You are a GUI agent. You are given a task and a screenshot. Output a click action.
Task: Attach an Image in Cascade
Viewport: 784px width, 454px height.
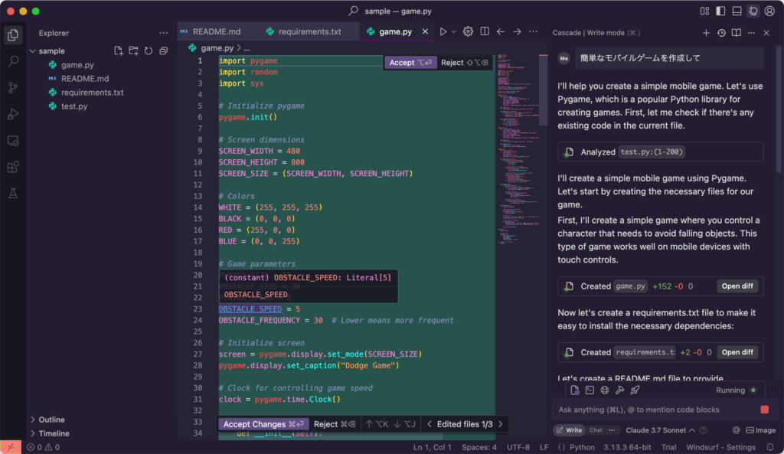(x=760, y=430)
